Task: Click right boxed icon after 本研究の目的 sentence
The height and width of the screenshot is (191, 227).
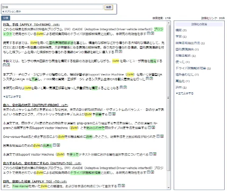Action: 125,88
